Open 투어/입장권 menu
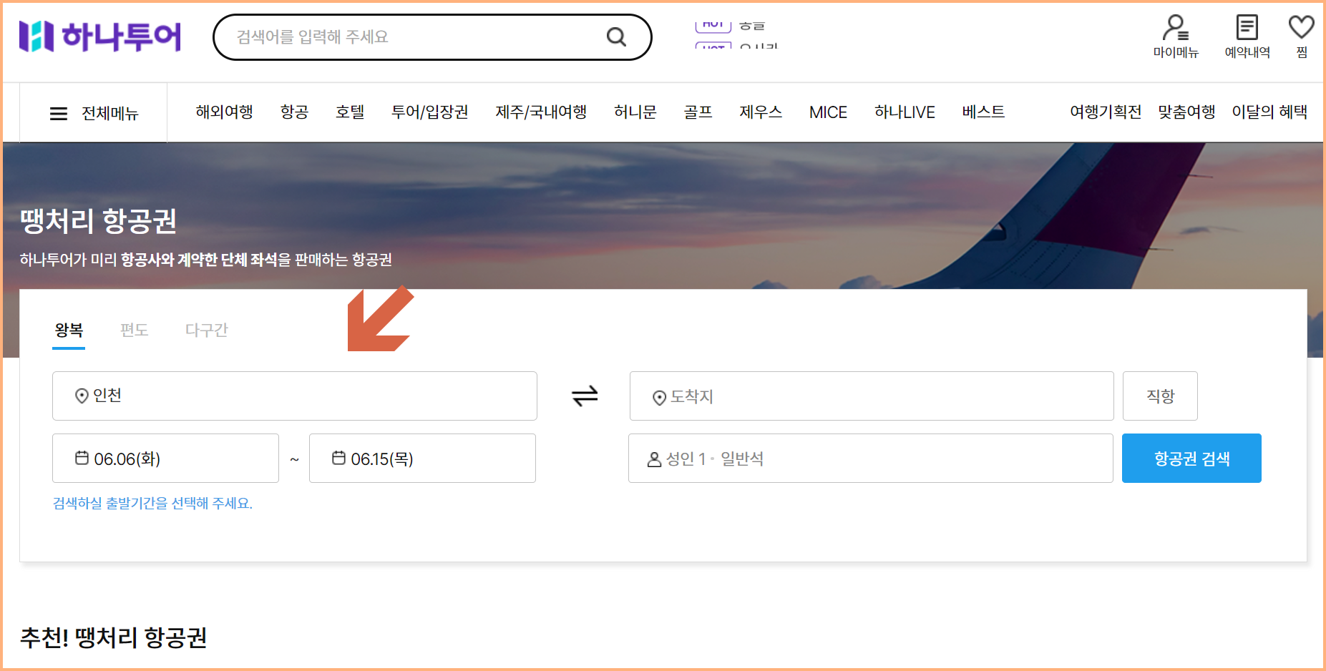 pos(429,112)
